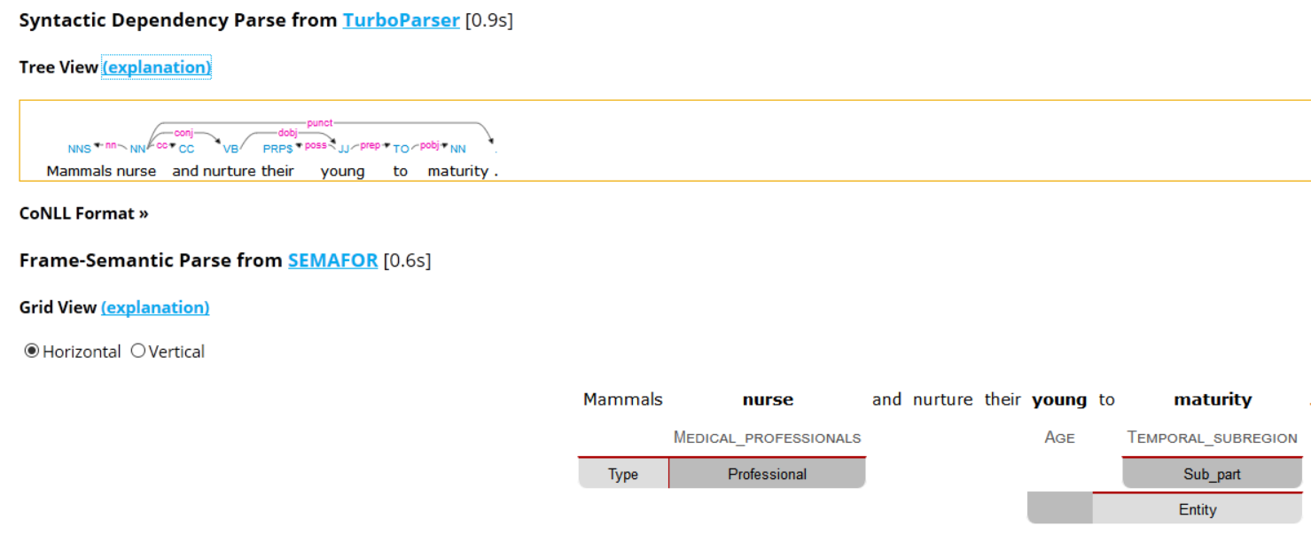Screen dimensions: 1311x542
Task: Select the Vertical radio button
Action: click(x=138, y=351)
